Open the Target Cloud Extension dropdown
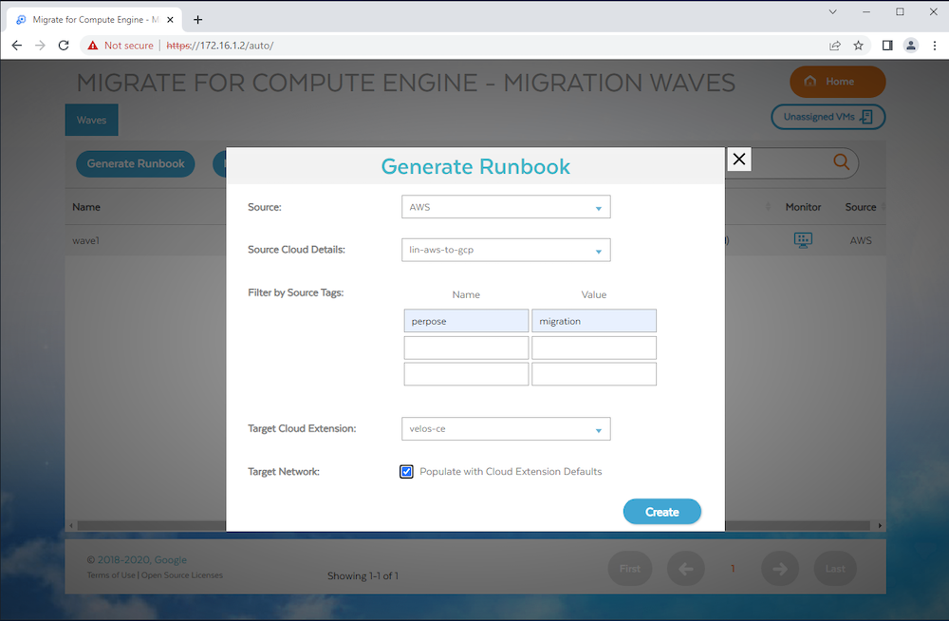This screenshot has width=949, height=621. (506, 429)
